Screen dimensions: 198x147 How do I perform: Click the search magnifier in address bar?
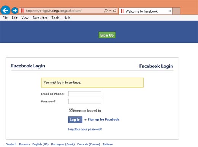pyautogui.click(x=106, y=11)
